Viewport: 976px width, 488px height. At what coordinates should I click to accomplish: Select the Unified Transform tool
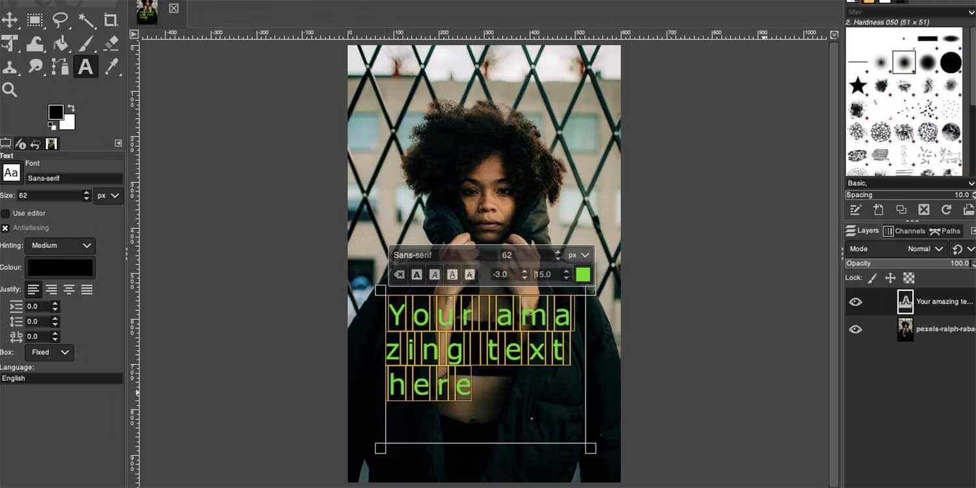[x=9, y=44]
